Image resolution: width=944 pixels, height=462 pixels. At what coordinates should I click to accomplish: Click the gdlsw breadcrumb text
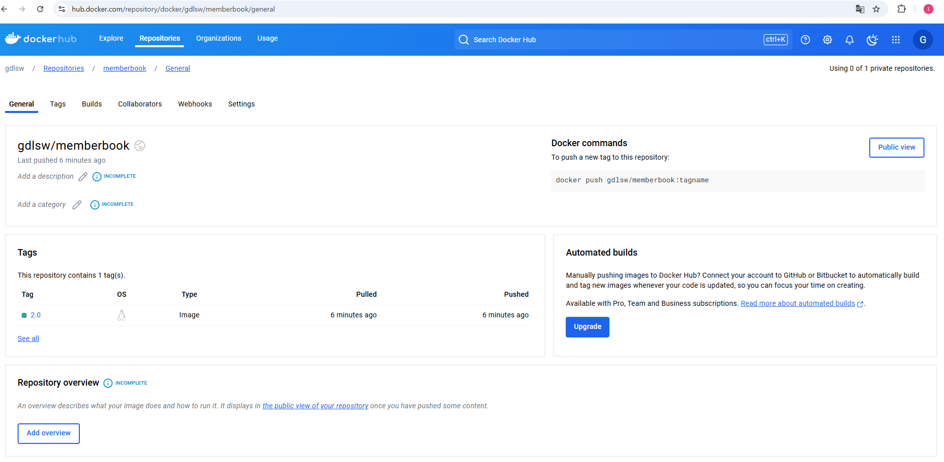coord(15,68)
